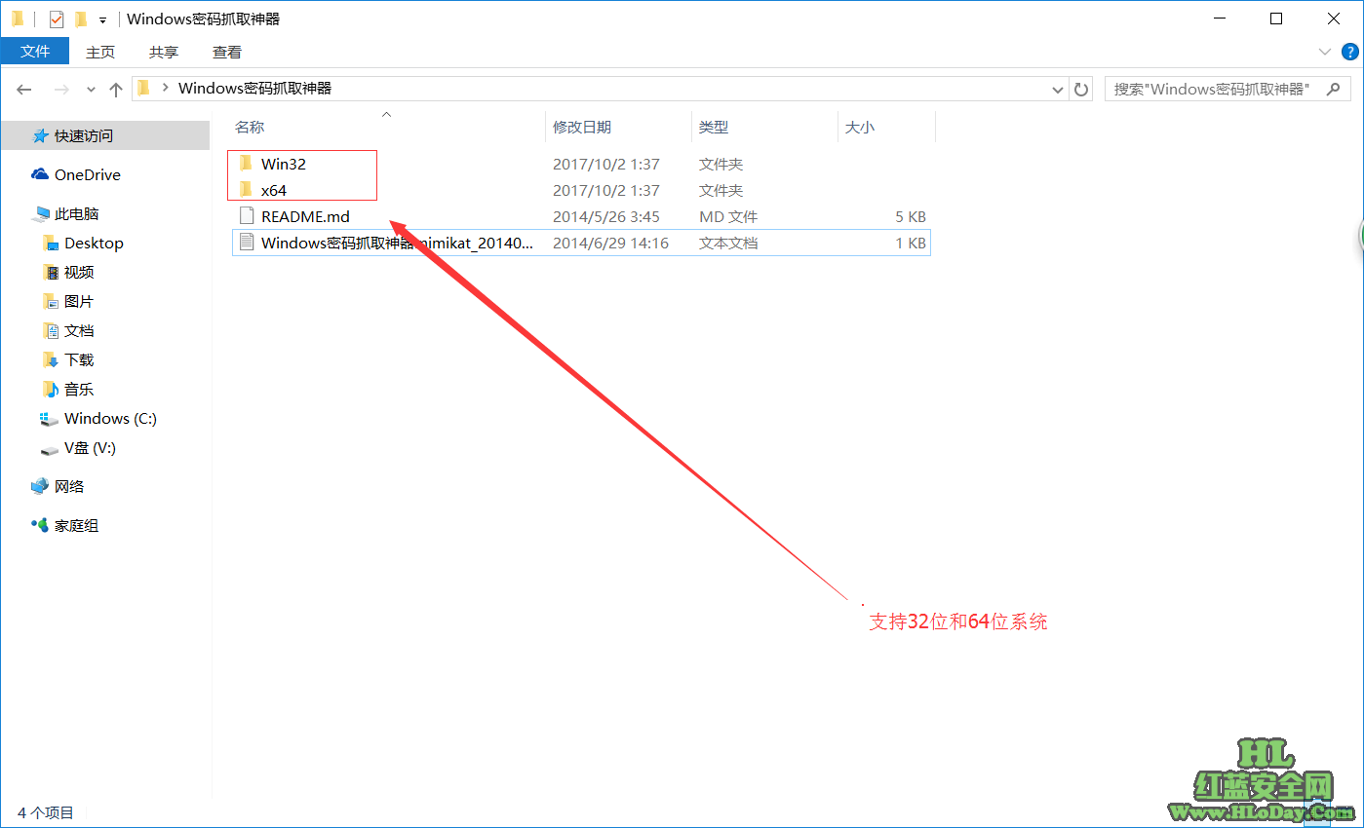The image size is (1364, 828).
Task: Click the 家庭组 homegroup icon
Action: tap(40, 525)
